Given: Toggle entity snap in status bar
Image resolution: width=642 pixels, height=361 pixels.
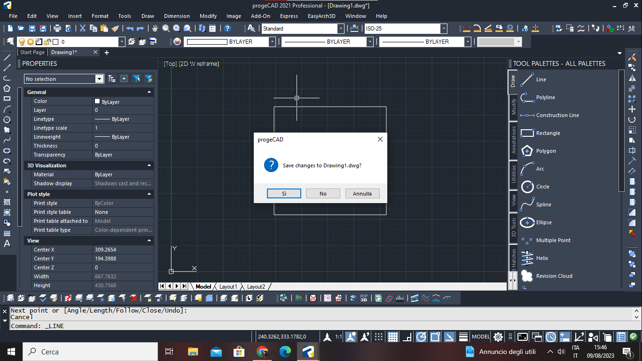Looking at the screenshot, I should click(x=435, y=337).
